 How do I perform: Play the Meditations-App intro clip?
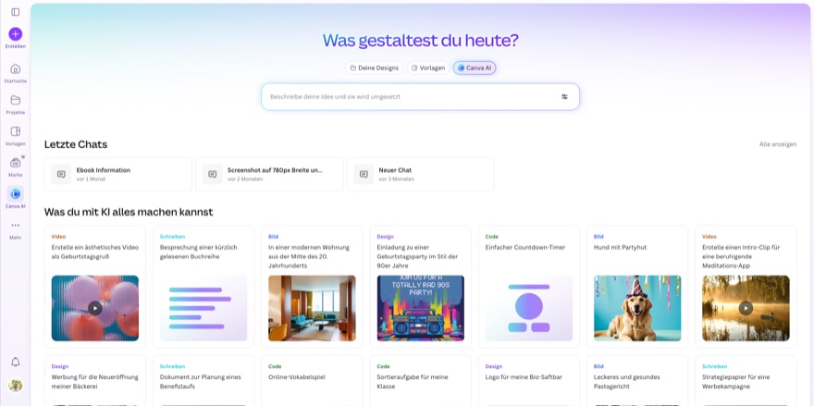point(746,308)
